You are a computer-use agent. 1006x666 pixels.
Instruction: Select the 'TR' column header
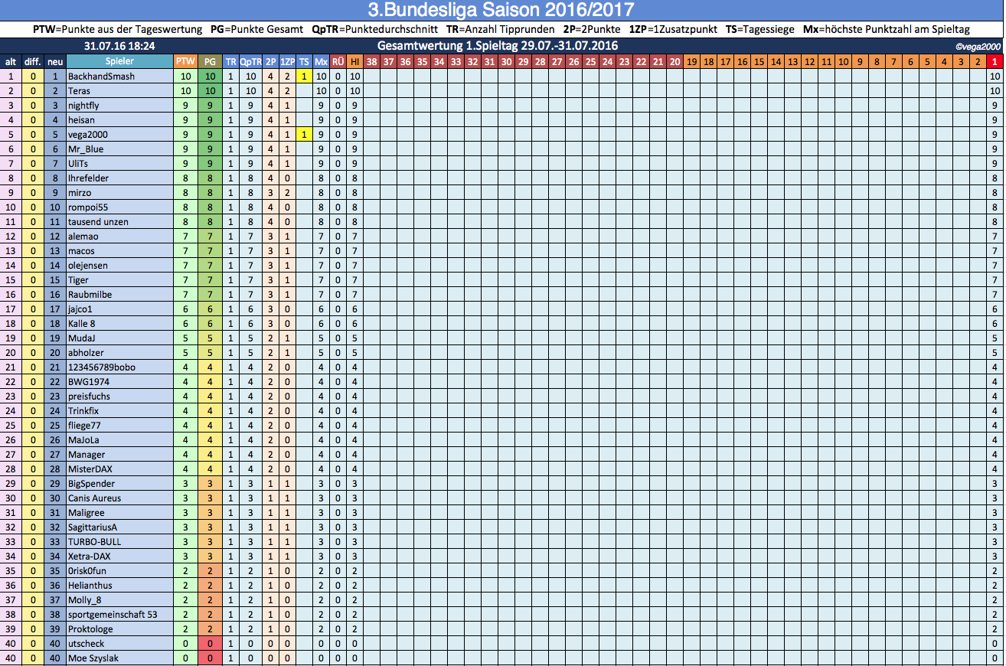pyautogui.click(x=230, y=61)
